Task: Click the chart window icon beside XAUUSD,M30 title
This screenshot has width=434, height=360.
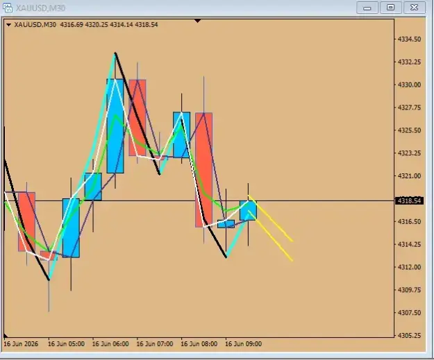Action: [x=8, y=8]
